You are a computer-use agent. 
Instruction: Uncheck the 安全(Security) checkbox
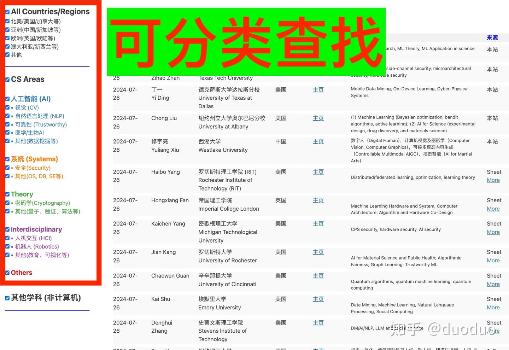(x=7, y=168)
